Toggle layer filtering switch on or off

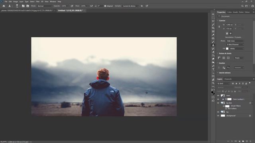click(250, 83)
